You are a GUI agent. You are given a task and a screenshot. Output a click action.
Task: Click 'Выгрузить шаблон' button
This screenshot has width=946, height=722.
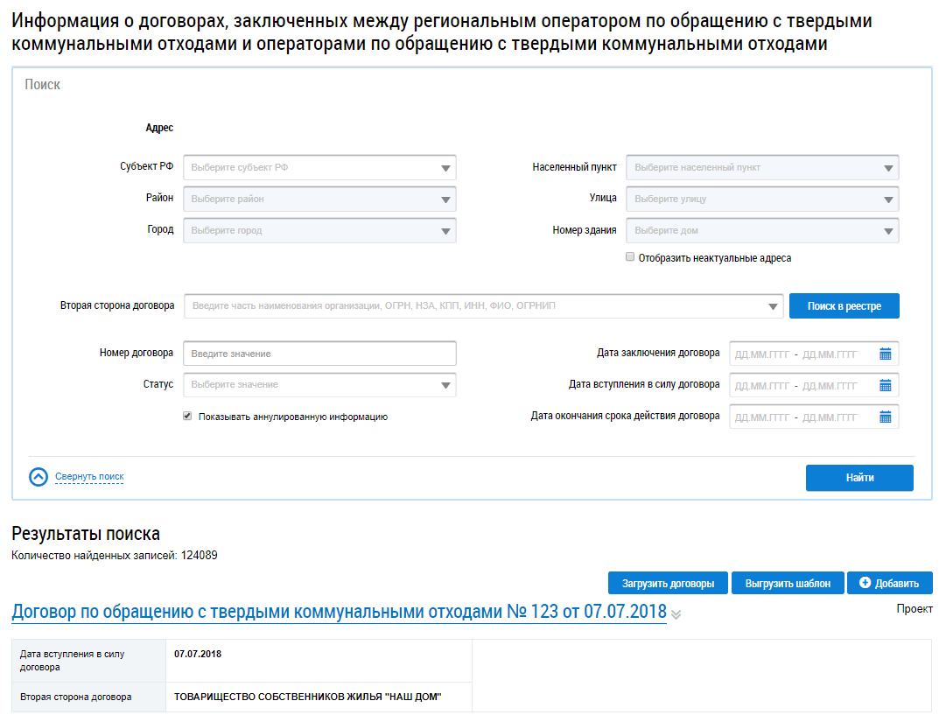coord(787,583)
